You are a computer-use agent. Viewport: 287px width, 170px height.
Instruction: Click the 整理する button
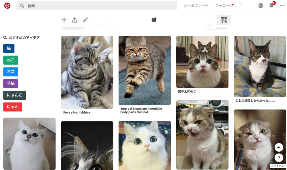pyautogui.click(x=224, y=20)
